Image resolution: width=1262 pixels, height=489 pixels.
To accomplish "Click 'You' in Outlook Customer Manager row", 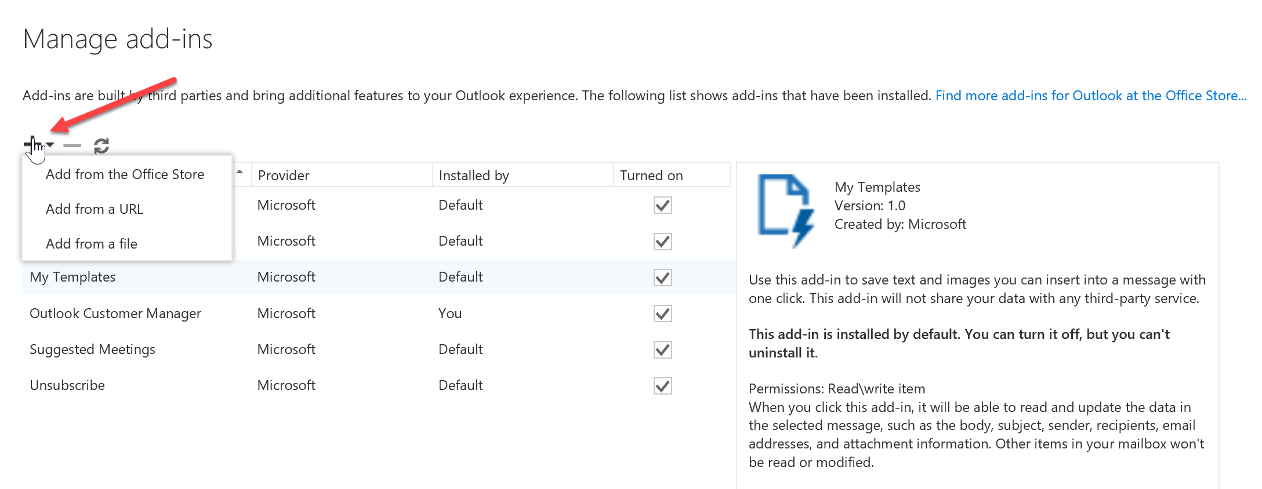I will pyautogui.click(x=450, y=313).
